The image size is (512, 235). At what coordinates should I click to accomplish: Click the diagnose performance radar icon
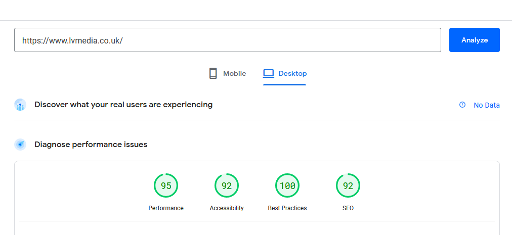(20, 144)
